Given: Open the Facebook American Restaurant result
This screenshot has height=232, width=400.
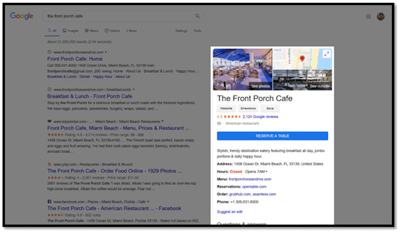Looking at the screenshot, I should point(114,208).
